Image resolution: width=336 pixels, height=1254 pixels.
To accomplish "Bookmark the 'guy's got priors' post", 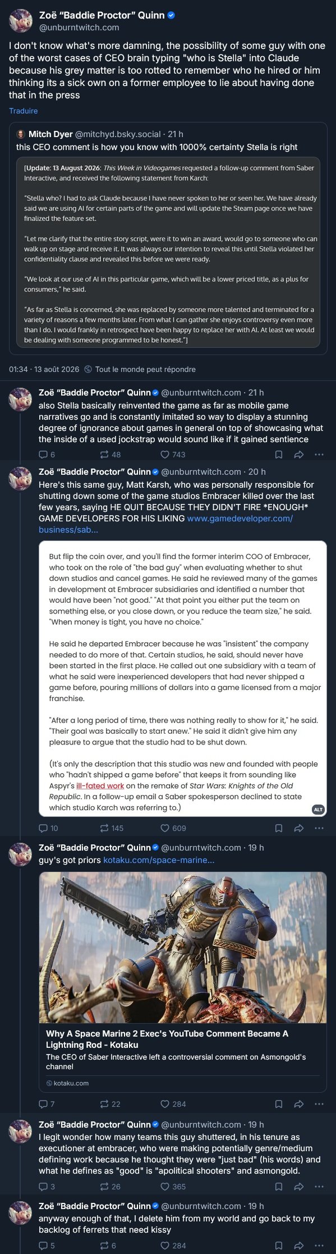I will point(278,1104).
